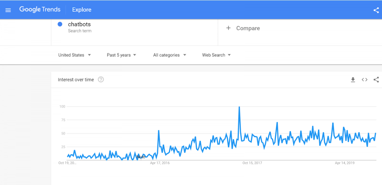Screen dimensions: 382x185
Task: Open the Past 5 years time range dropdown
Action: click(x=122, y=55)
